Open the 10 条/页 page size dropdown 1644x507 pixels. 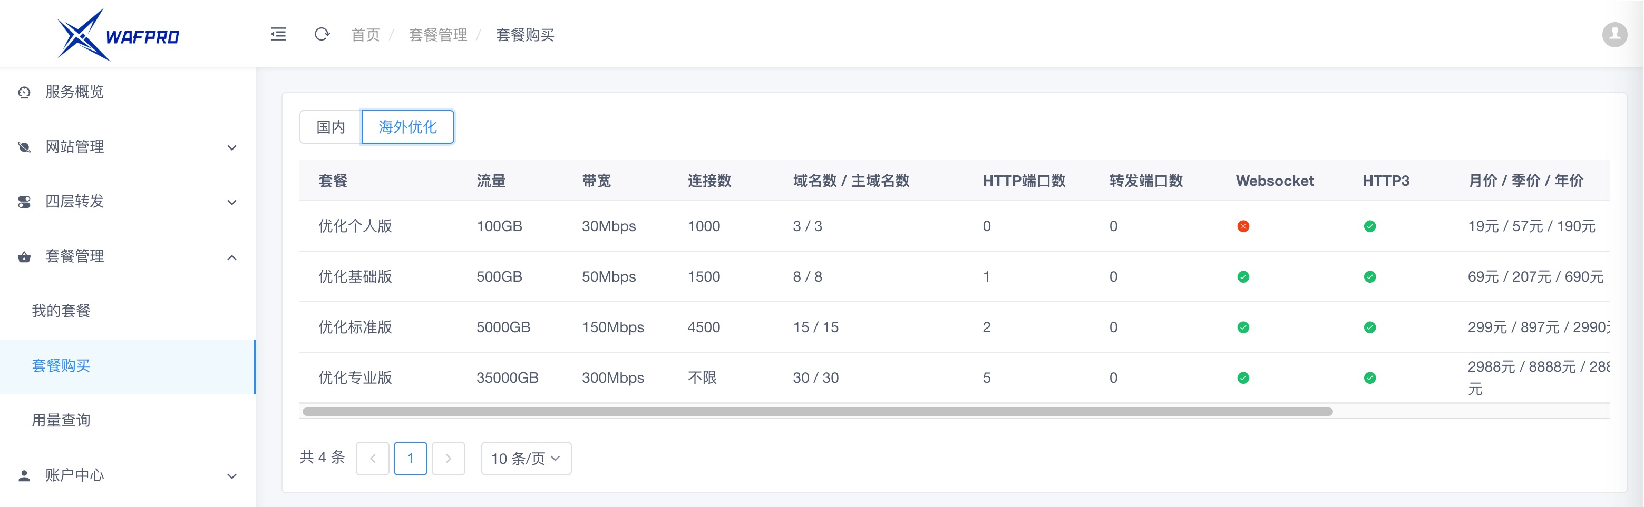point(526,459)
